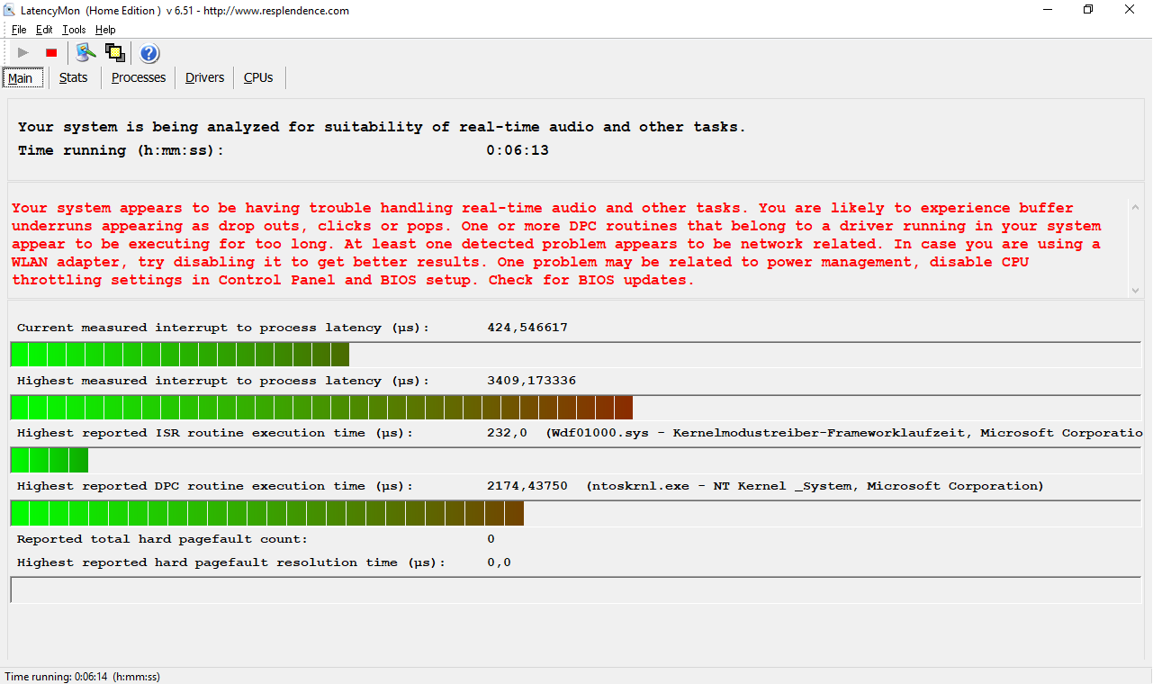Minimize the LatencyMon window
Viewport: 1153px width, 684px height.
(1047, 10)
